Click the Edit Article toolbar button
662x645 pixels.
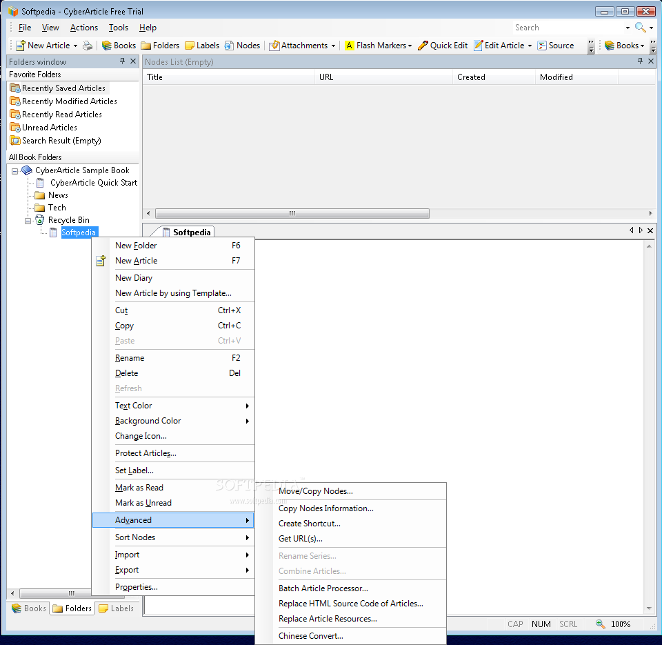(499, 46)
